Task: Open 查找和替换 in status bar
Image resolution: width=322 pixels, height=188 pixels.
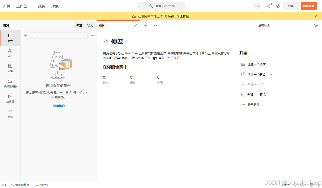Action: pos(20,185)
